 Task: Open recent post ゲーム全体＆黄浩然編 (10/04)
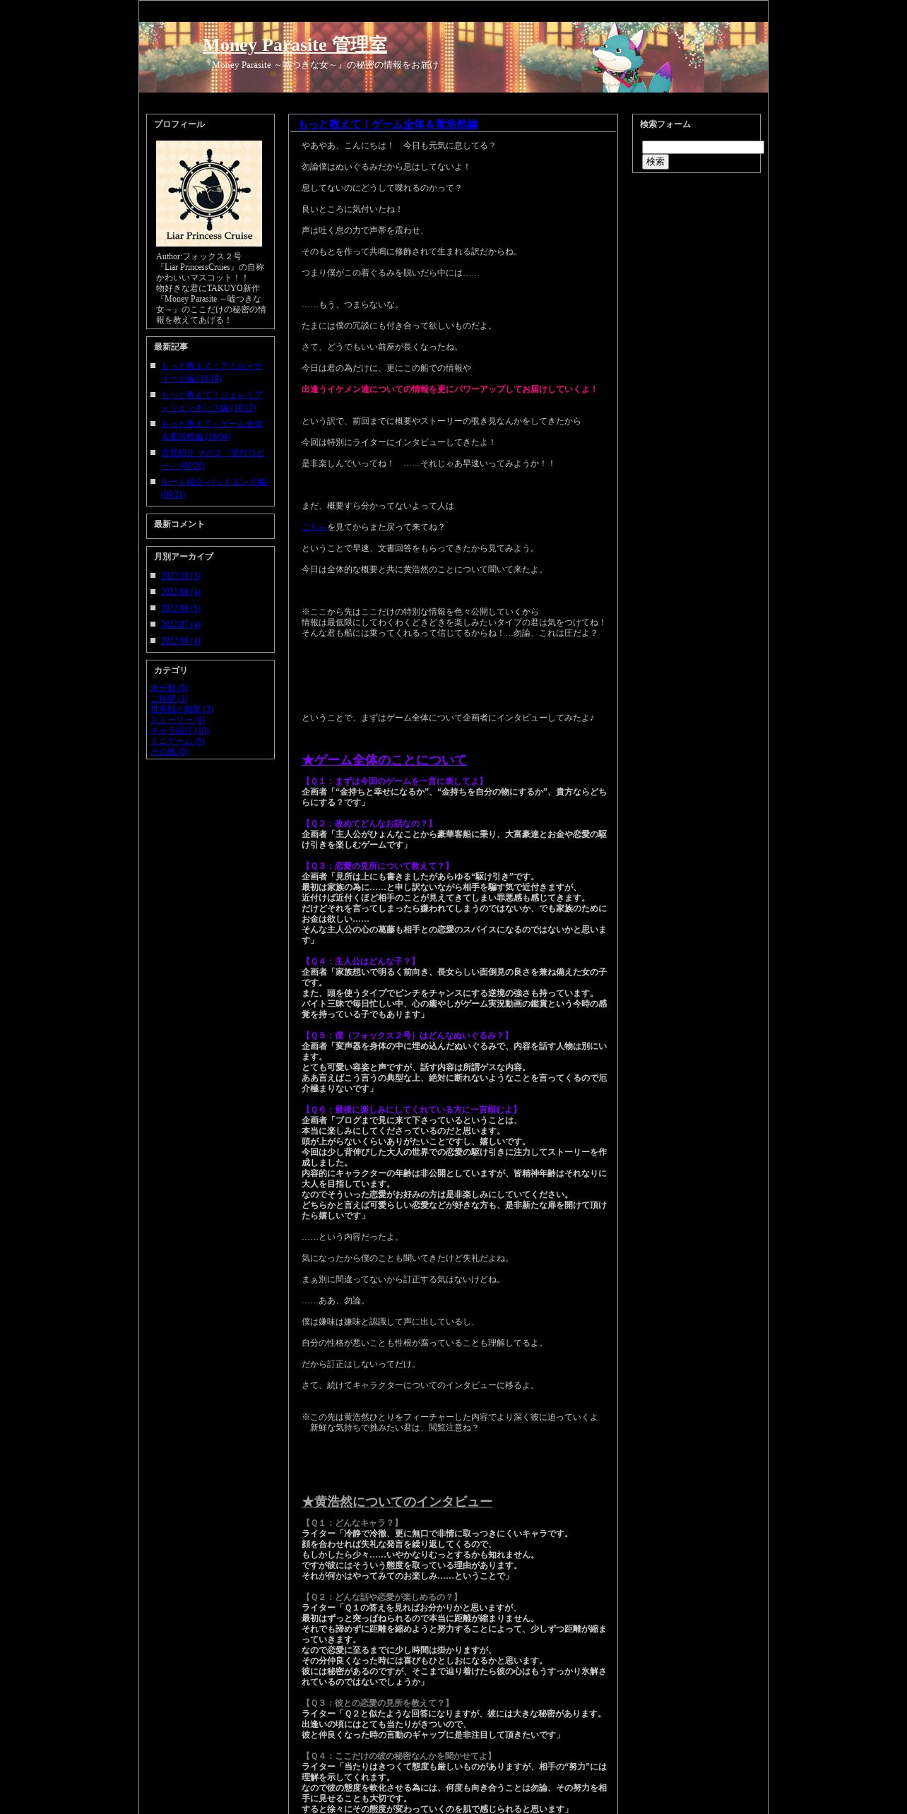coord(212,430)
